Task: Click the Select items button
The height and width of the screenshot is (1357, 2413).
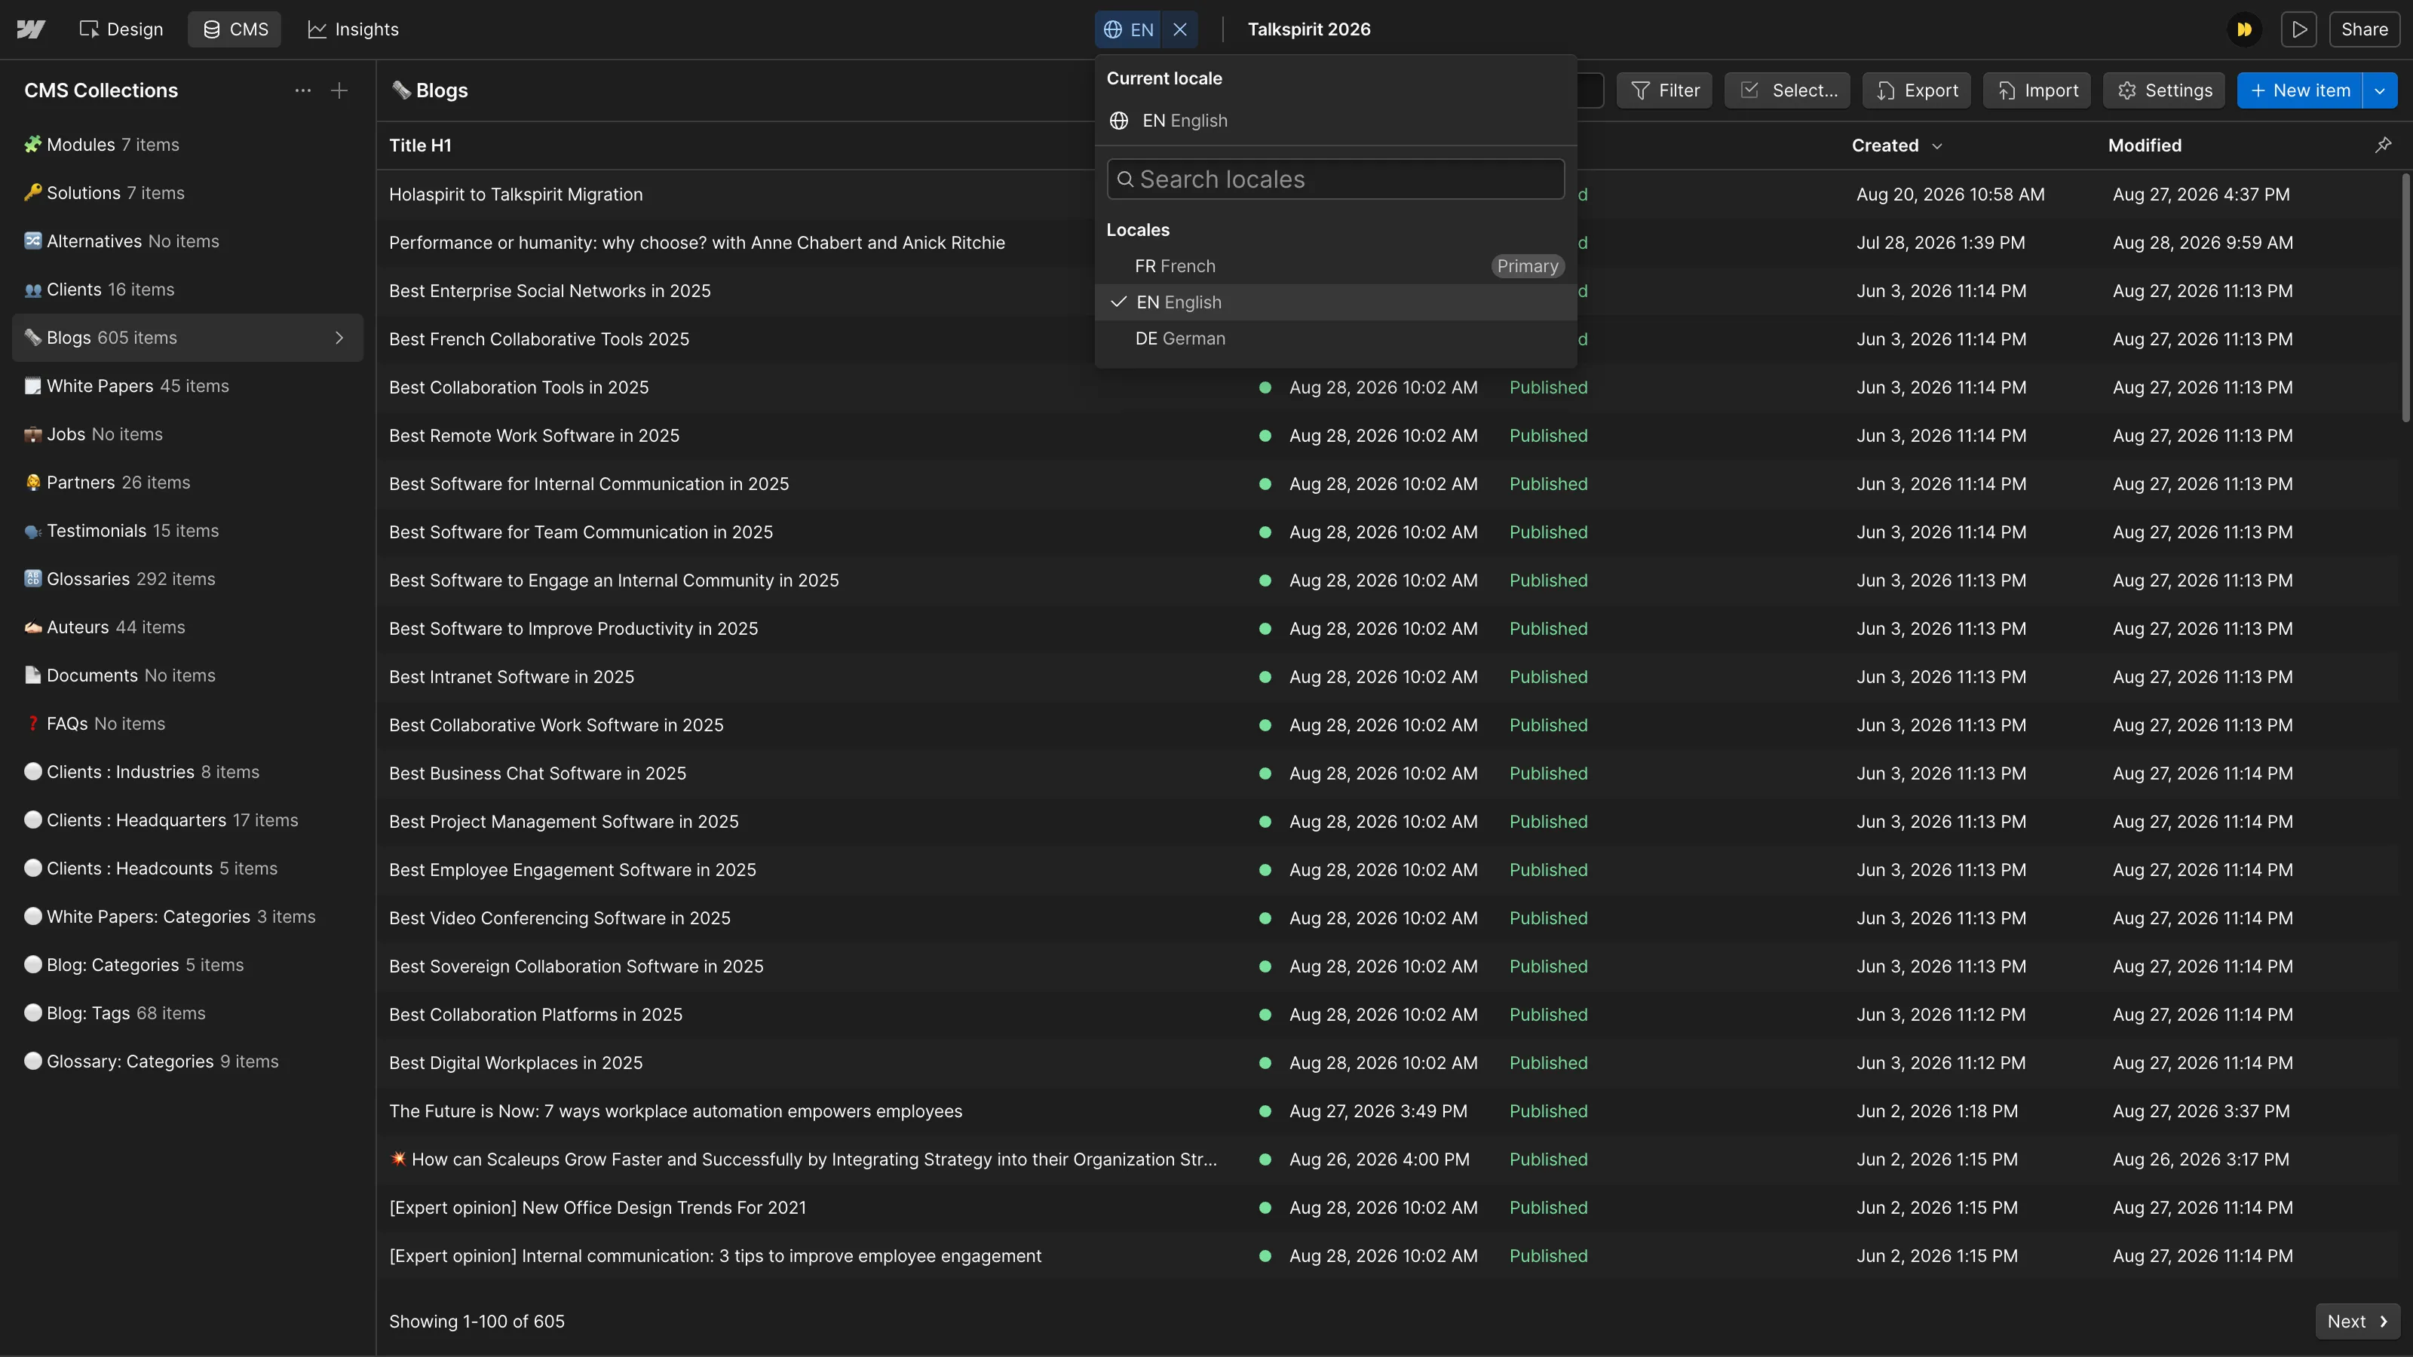Action: tap(1787, 90)
